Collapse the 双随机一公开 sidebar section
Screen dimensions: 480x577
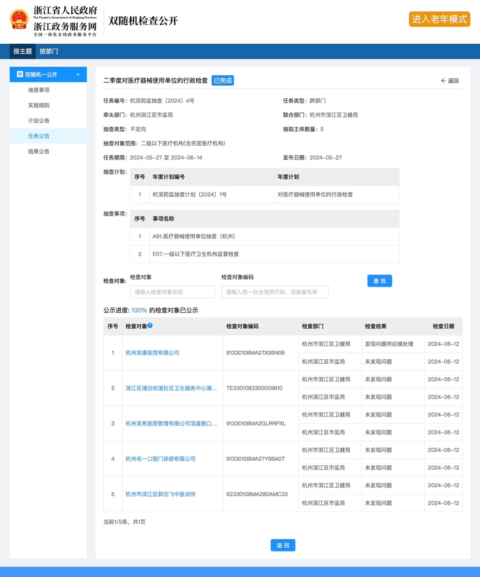[x=78, y=75]
